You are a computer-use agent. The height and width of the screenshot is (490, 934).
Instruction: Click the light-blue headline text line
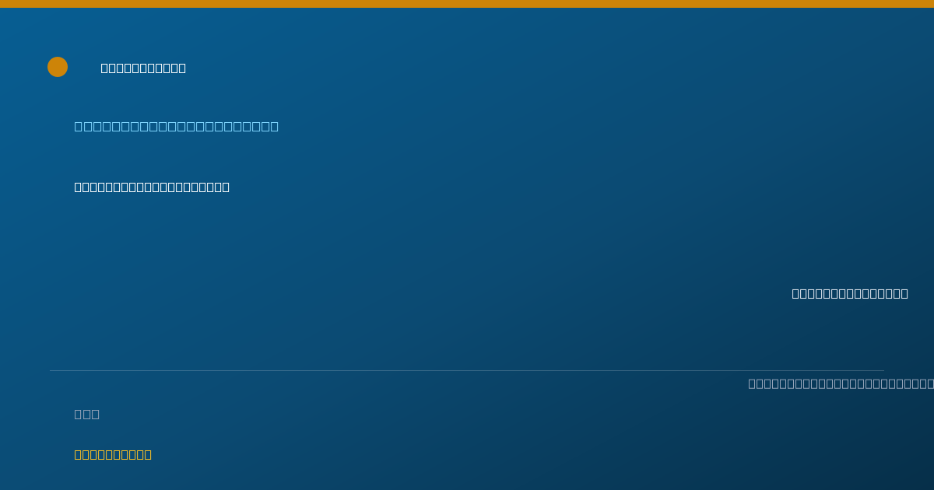176,126
